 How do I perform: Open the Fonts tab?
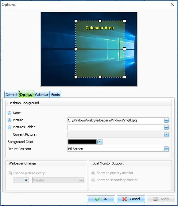[x=55, y=94]
